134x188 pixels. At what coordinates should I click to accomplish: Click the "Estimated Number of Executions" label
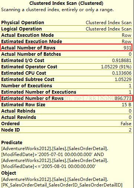click(39, 92)
